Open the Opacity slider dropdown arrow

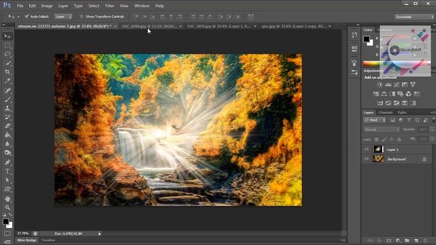pyautogui.click(x=432, y=129)
